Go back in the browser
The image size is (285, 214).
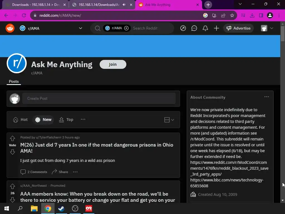pyautogui.click(x=6, y=16)
